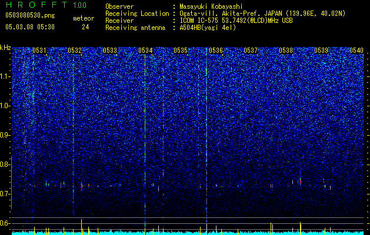The height and width of the screenshot is (235, 370).
Task: Click the Receiving antenna label
Action: 135,28
